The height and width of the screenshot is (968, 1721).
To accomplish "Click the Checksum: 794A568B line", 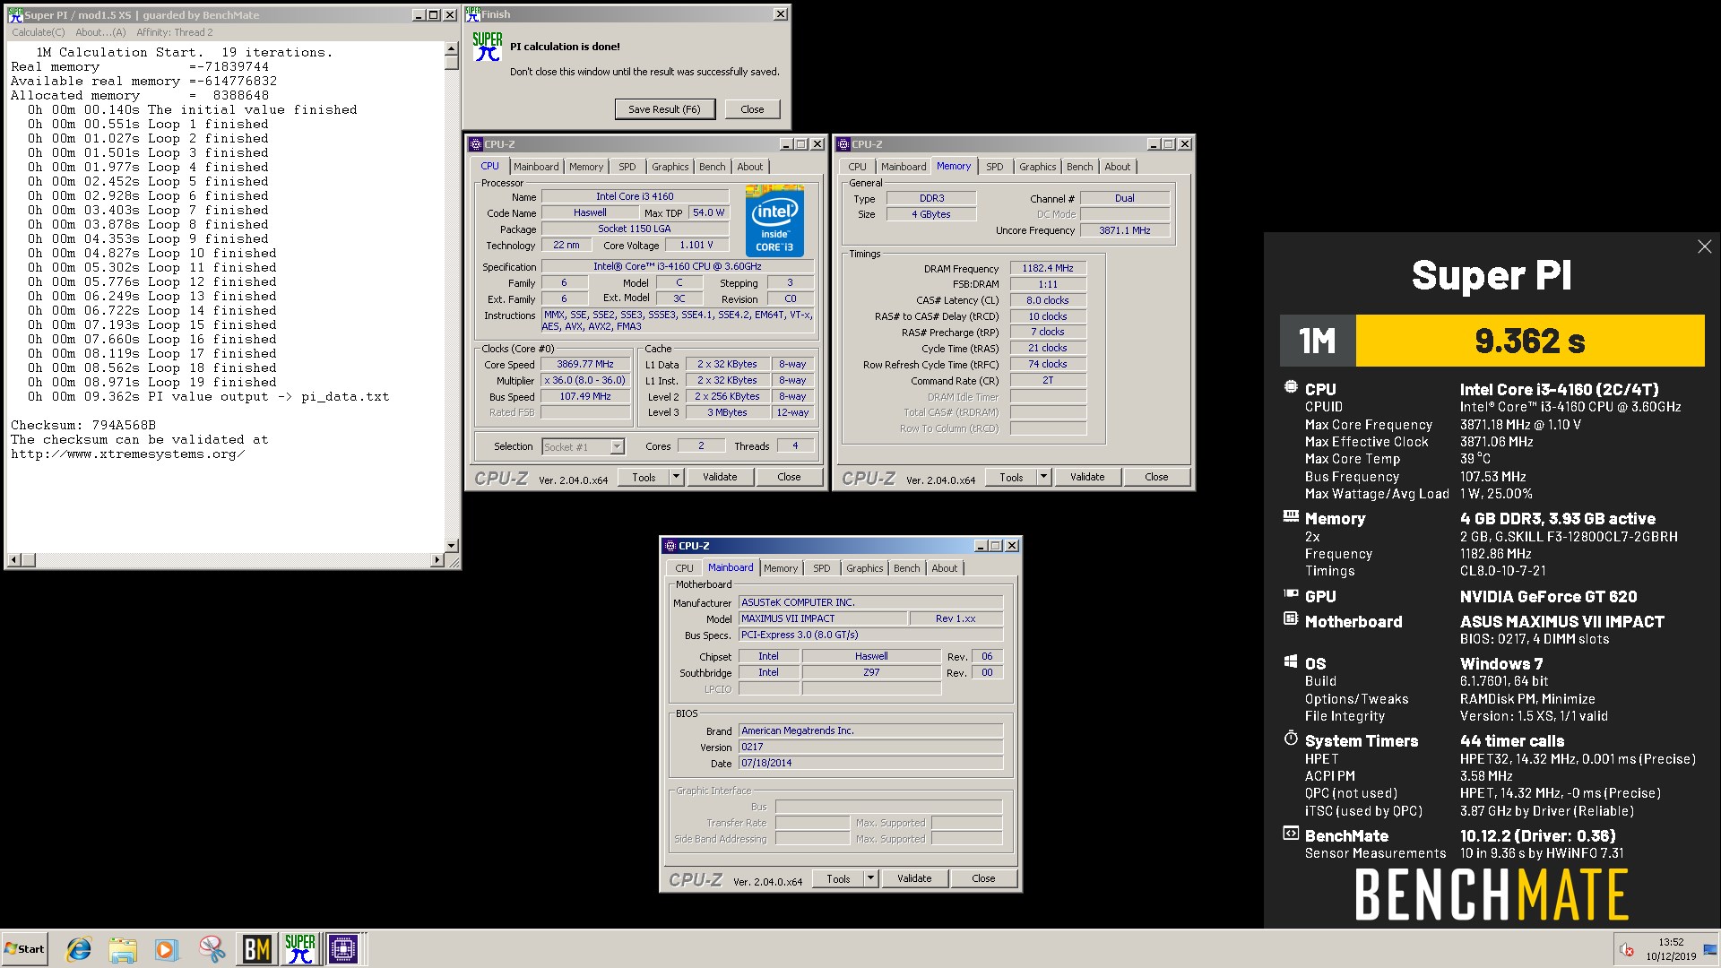I will (83, 425).
